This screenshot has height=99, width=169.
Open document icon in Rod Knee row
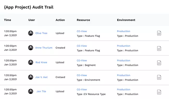(x=159, y=63)
